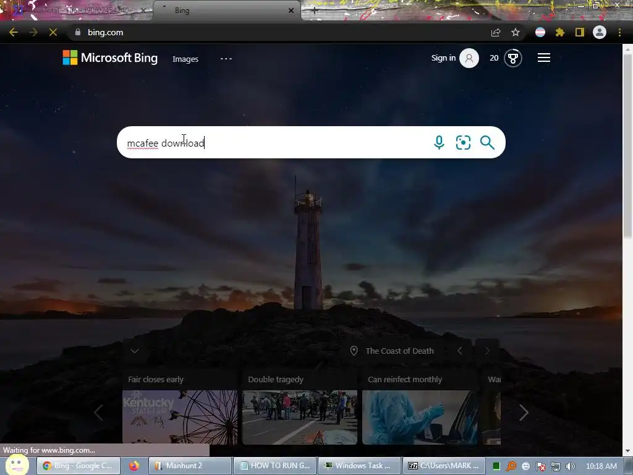633x475 pixels.
Task: Open the 7-Zip C:\Users\MARK window
Action: (x=444, y=466)
